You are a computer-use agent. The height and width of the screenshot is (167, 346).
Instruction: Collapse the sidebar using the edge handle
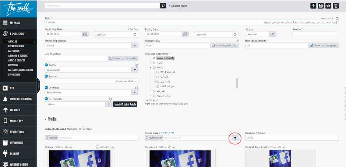click(38, 85)
